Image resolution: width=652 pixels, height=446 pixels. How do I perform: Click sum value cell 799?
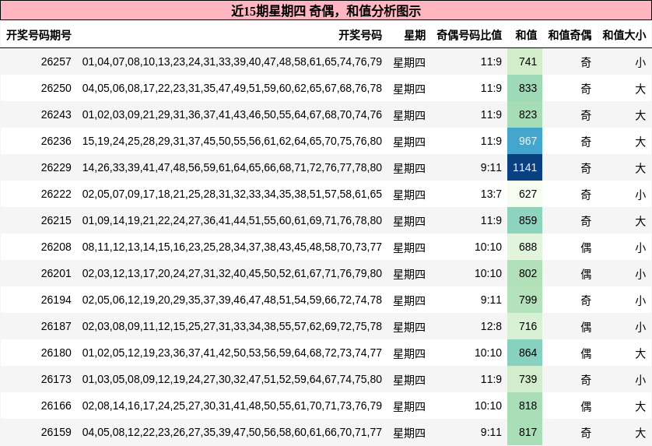524,300
